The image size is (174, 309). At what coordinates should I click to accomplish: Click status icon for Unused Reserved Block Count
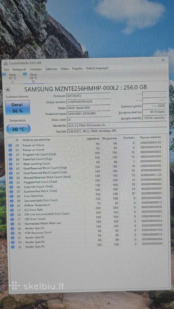11,178
